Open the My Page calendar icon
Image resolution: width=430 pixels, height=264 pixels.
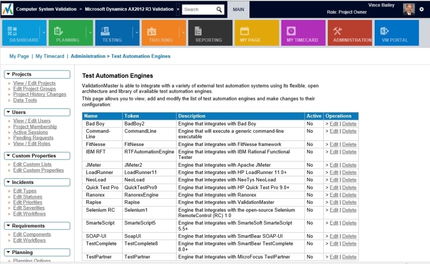[244, 31]
